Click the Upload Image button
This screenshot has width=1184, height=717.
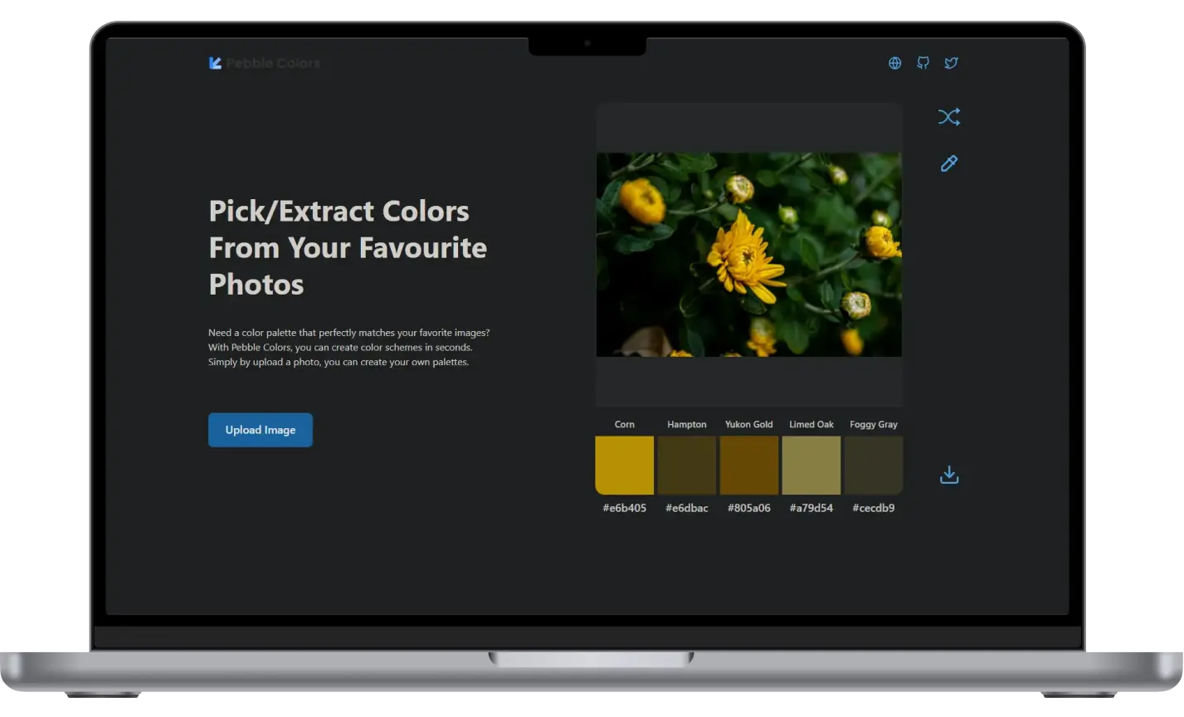[261, 430]
